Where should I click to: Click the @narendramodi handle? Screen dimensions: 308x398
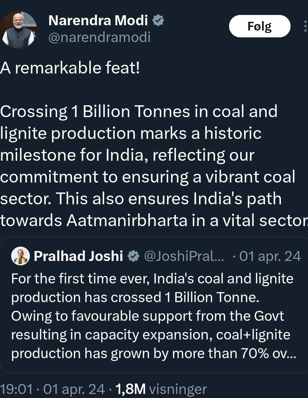(99, 37)
